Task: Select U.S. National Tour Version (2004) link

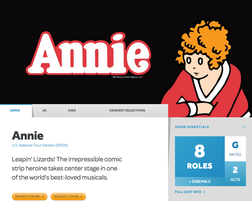Action: point(40,145)
